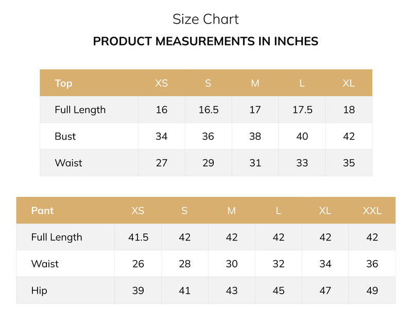Select Top Full Length value 16.5

tap(209, 110)
